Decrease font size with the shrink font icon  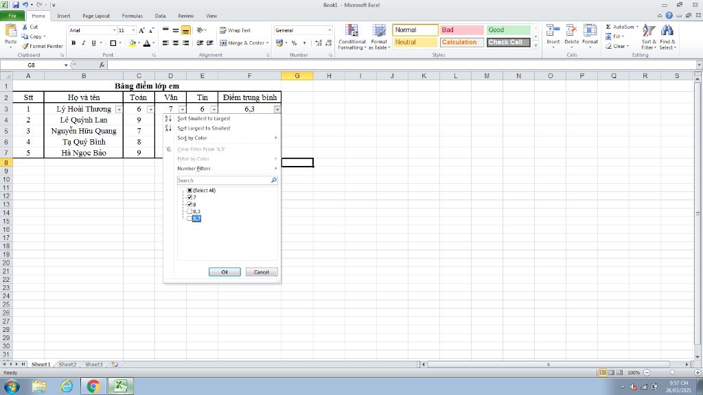point(152,30)
